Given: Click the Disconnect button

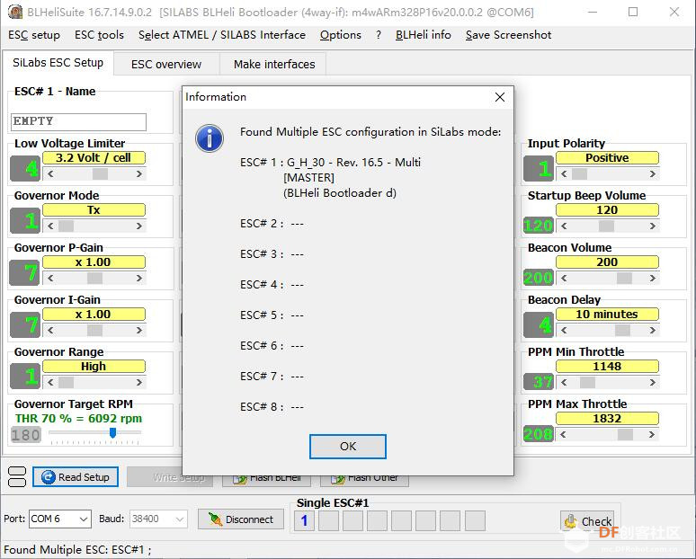Looking at the screenshot, I should pos(241,519).
